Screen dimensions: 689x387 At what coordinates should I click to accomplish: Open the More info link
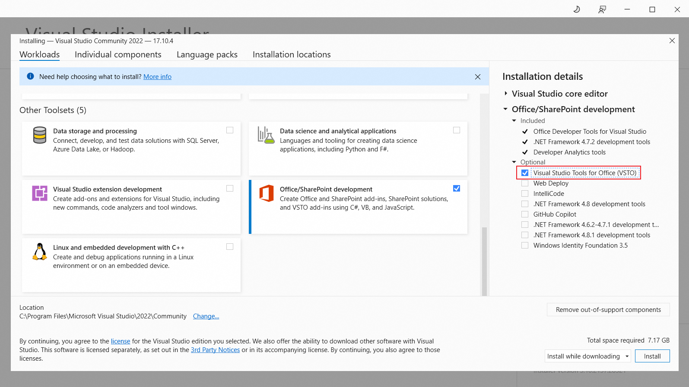157,77
